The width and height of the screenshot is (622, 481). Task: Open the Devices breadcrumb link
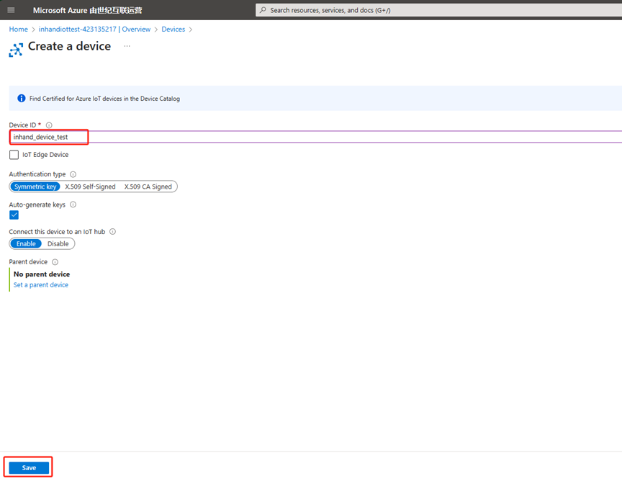tap(173, 30)
